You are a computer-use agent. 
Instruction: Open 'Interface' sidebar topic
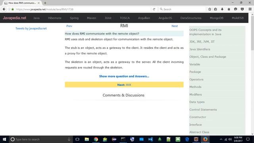pyautogui.click(x=196, y=125)
